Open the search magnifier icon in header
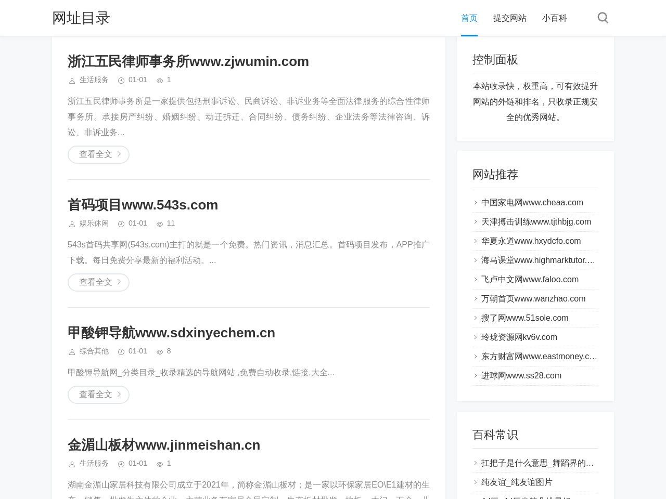The height and width of the screenshot is (499, 666). pos(603,18)
